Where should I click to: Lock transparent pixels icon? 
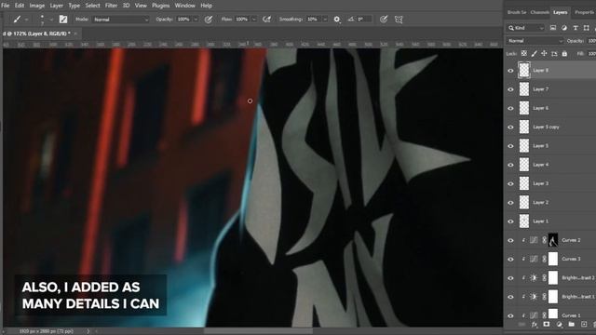point(523,54)
